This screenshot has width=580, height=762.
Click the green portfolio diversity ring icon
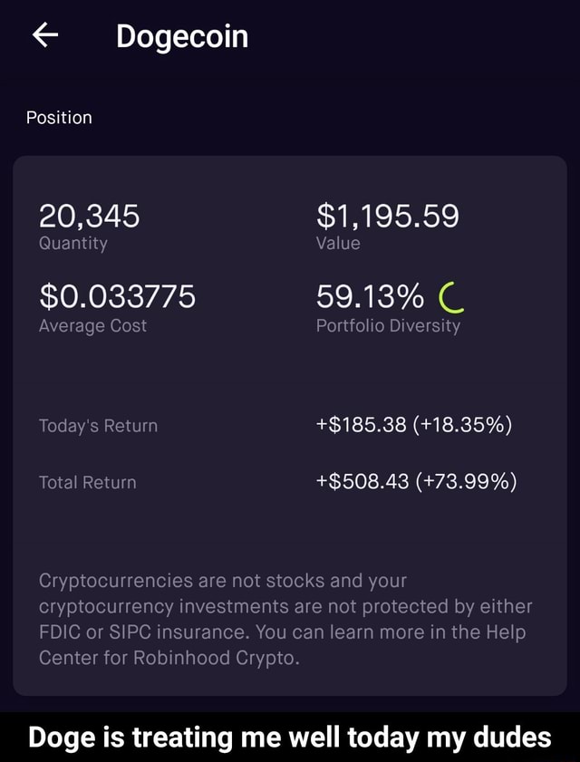click(x=449, y=296)
